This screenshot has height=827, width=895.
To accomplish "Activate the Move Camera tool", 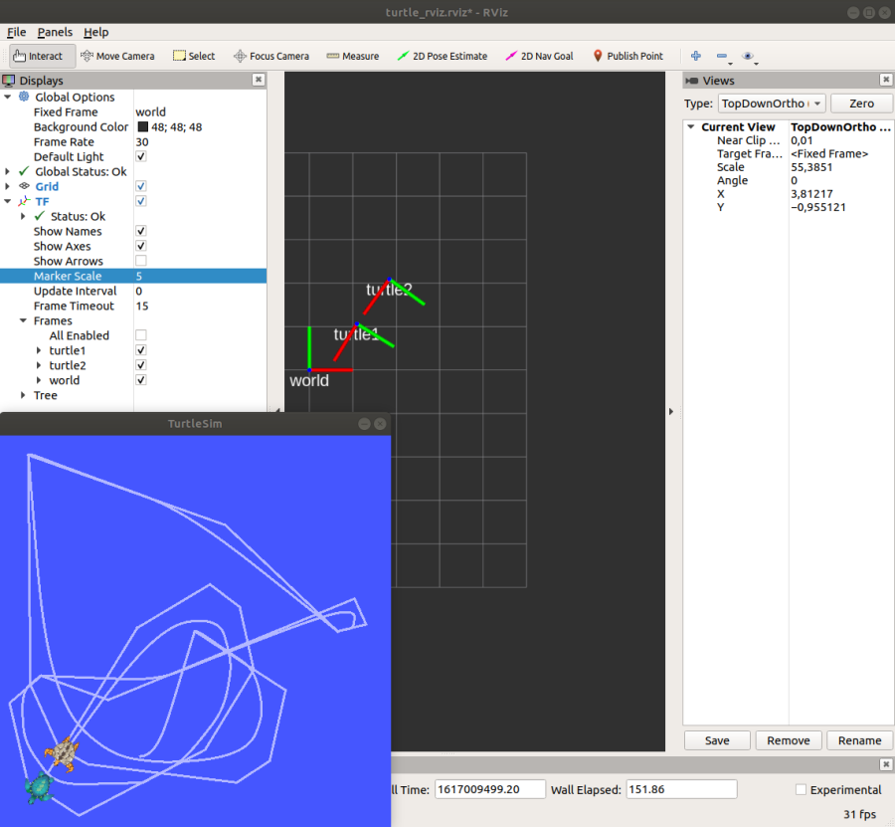I will coord(118,56).
